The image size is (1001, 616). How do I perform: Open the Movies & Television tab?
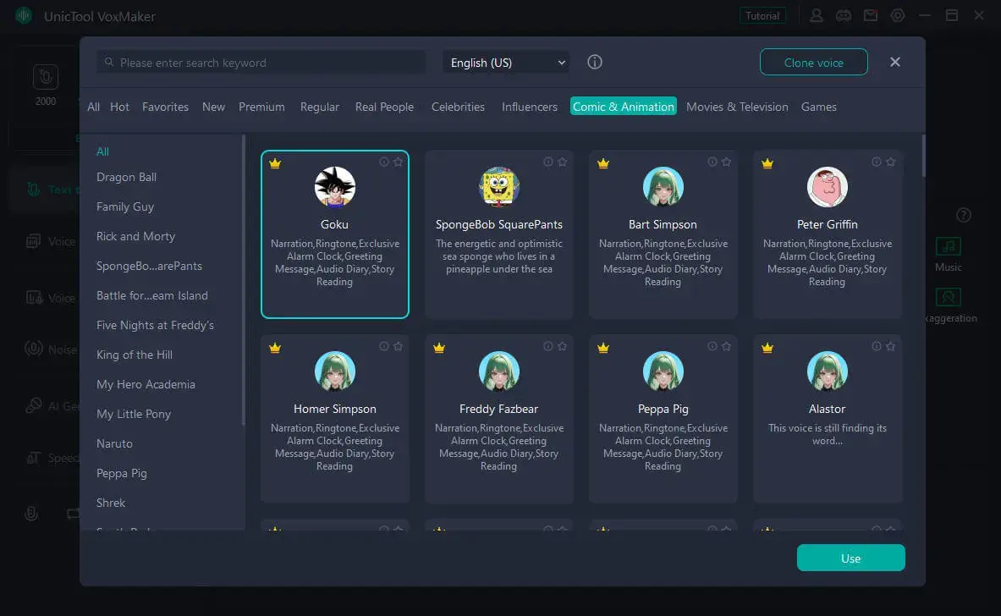click(x=737, y=107)
